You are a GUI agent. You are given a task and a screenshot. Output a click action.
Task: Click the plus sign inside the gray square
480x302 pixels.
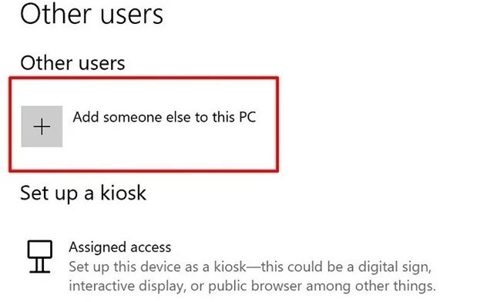click(x=42, y=126)
